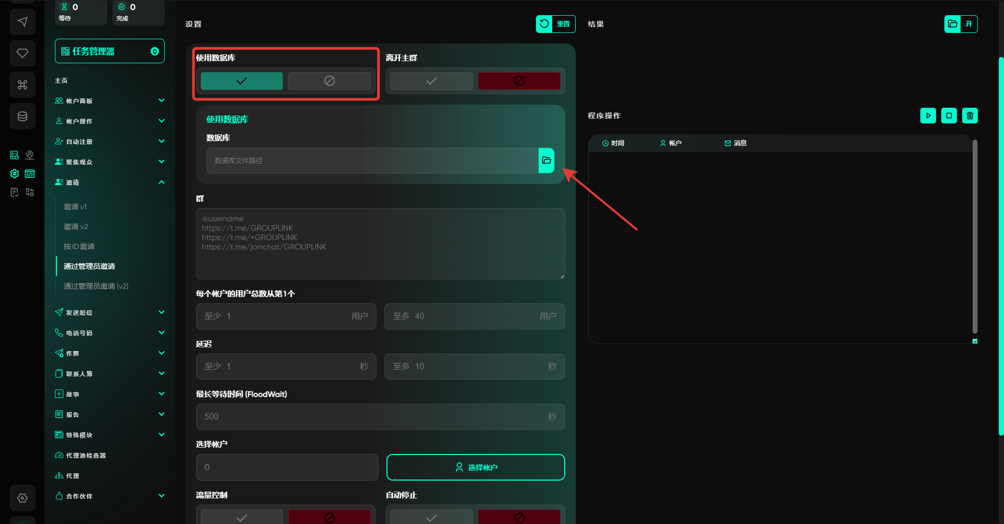Enable the 使用数据库 checkmark toggle
Image resolution: width=1004 pixels, height=524 pixels.
tap(242, 81)
